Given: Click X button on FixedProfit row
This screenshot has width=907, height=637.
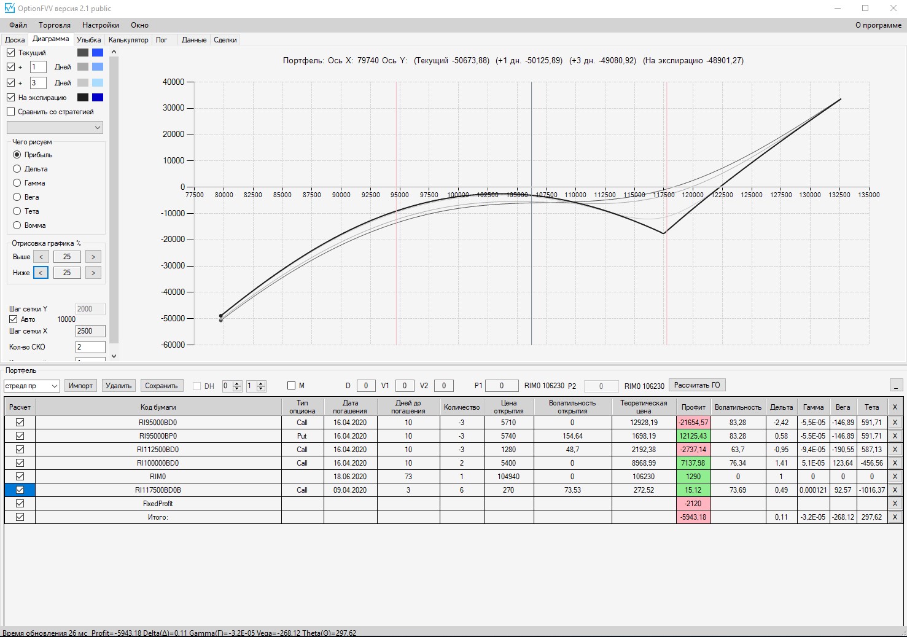Looking at the screenshot, I should [895, 504].
